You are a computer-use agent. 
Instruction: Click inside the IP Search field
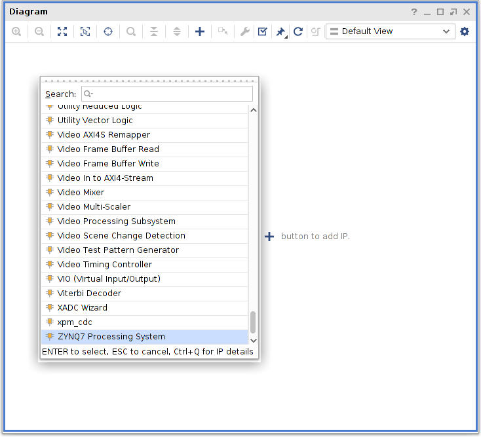pos(166,94)
